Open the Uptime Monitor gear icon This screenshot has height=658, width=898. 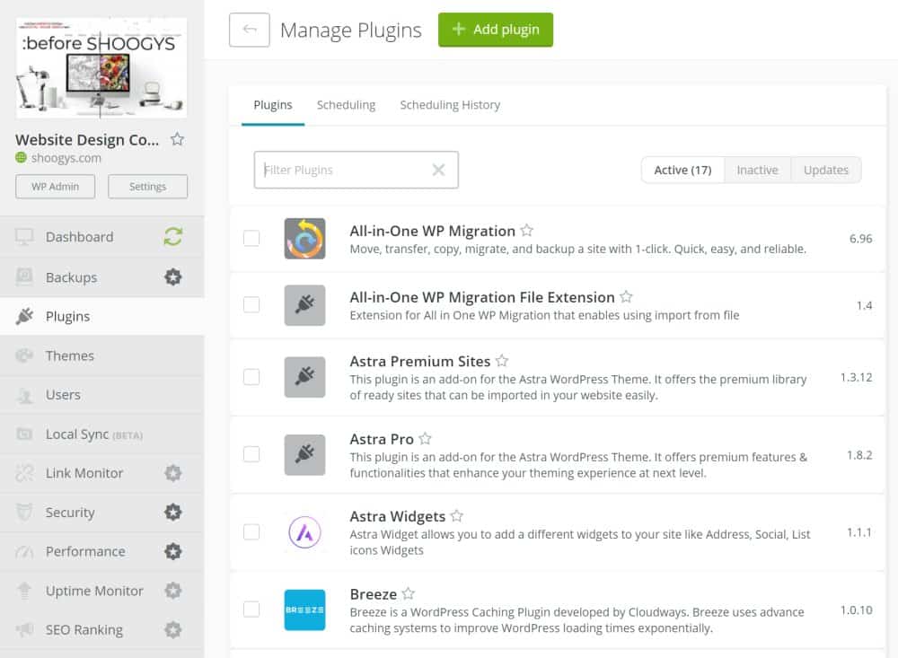tap(173, 591)
